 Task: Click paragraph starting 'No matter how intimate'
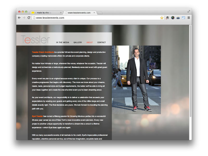tap(69, 67)
